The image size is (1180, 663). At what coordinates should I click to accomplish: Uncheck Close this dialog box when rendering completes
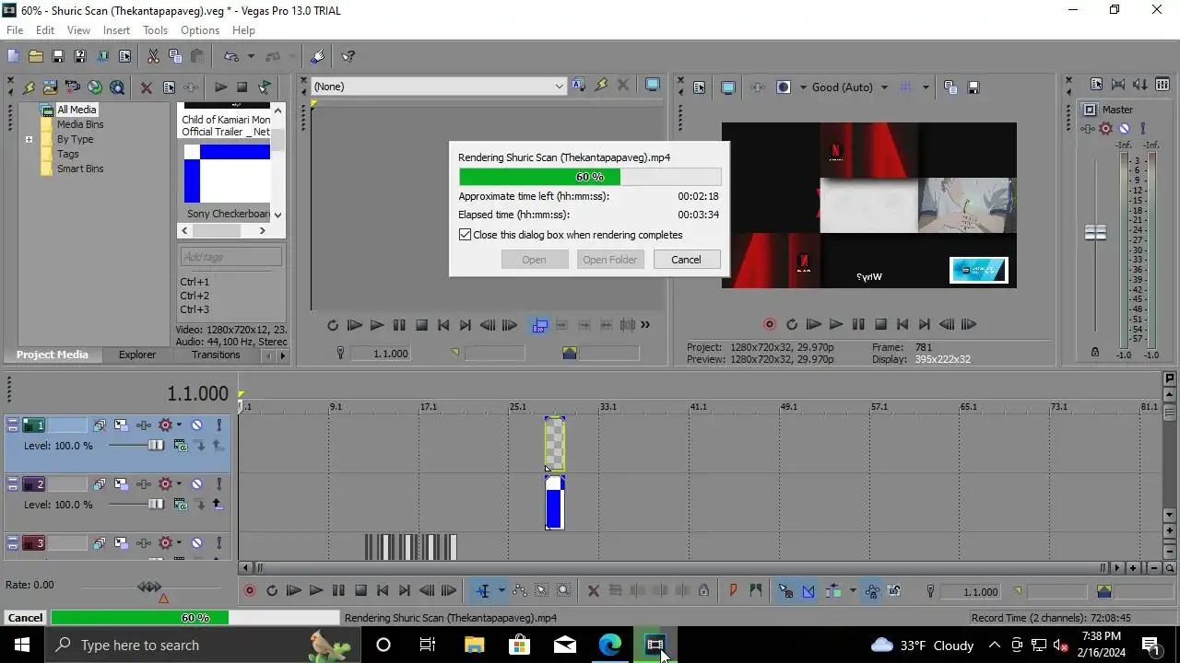coord(466,235)
